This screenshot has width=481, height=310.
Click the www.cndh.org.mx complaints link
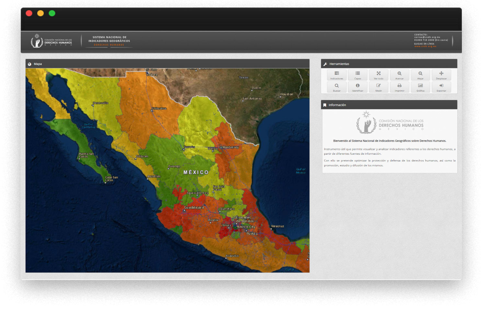tap(425, 47)
